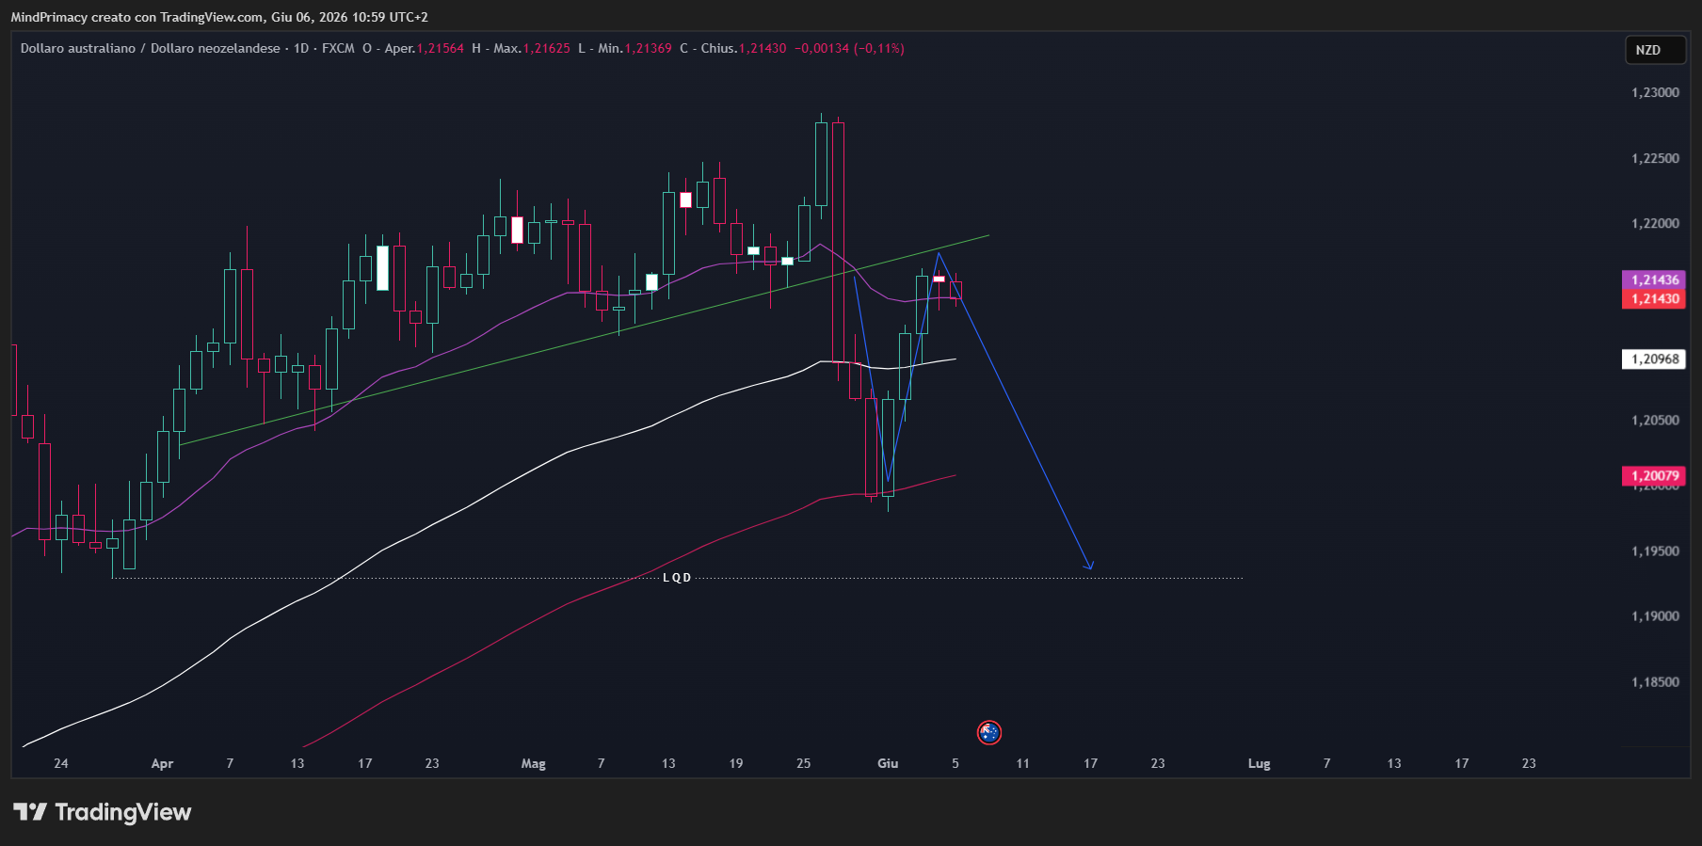Click the low value 1,21369
The width and height of the screenshot is (1702, 846).
tap(649, 48)
